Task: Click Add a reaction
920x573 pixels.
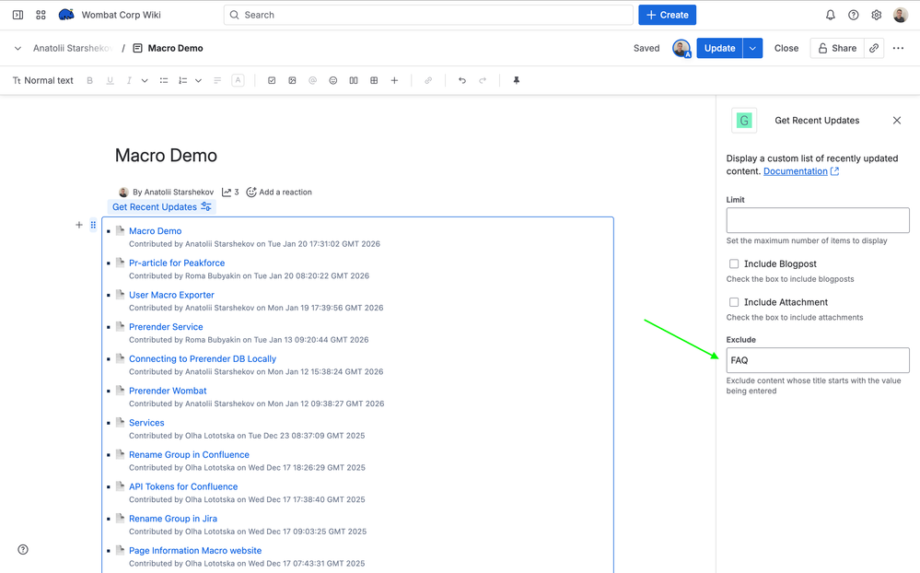Action: (x=279, y=192)
